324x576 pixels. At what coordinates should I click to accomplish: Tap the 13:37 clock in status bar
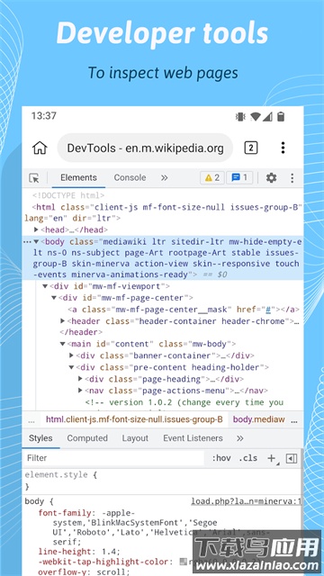tap(43, 116)
